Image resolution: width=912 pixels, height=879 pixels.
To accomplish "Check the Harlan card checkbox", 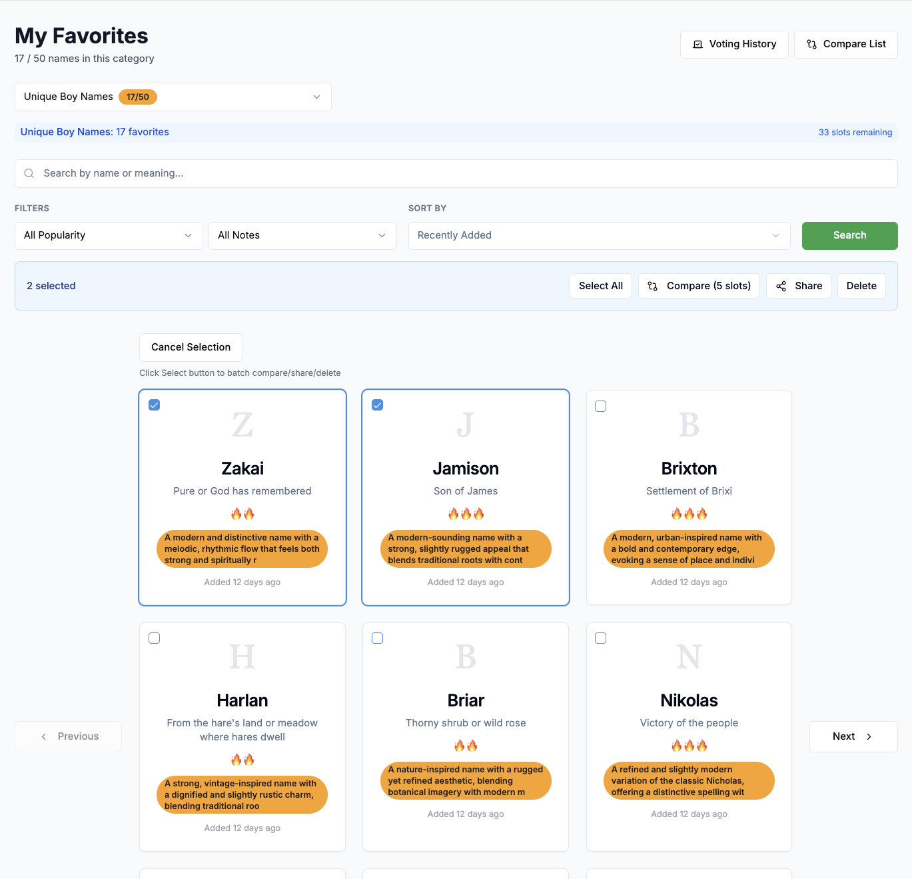I will pos(154,638).
